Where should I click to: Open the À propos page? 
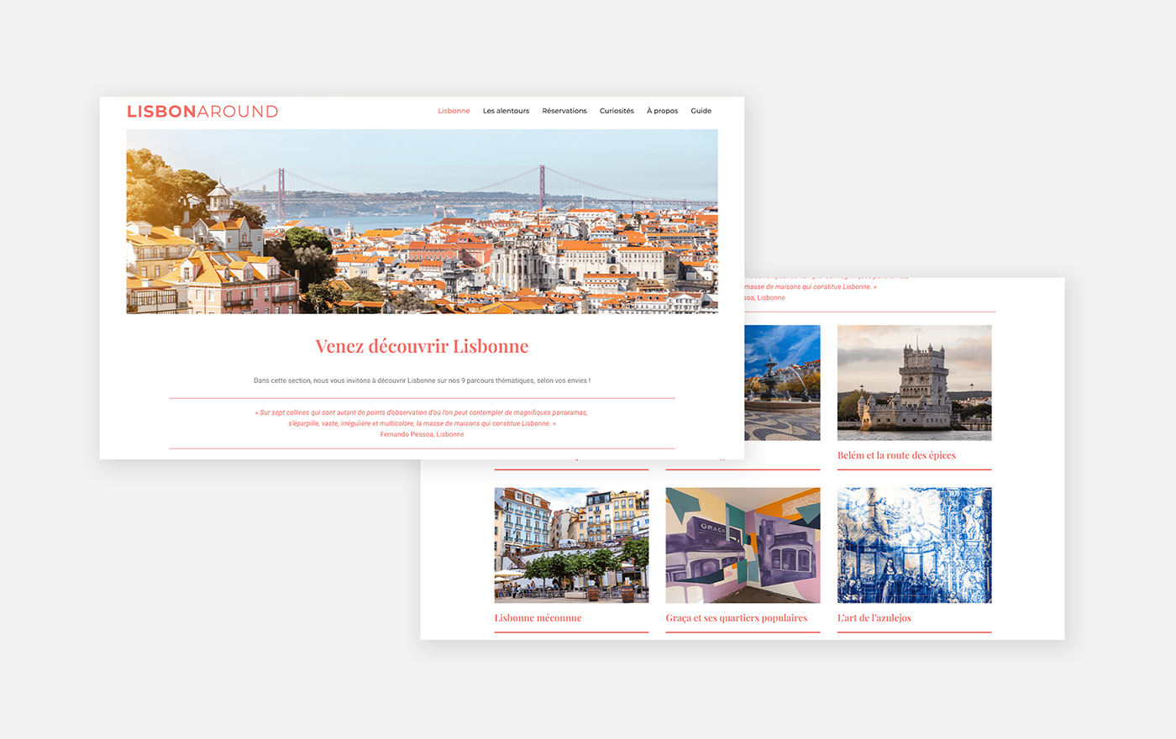[x=662, y=111]
